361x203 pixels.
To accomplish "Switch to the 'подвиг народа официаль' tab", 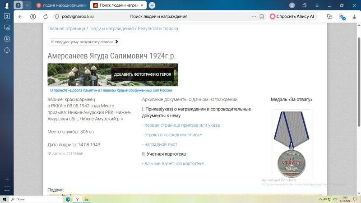I will pos(60,5).
